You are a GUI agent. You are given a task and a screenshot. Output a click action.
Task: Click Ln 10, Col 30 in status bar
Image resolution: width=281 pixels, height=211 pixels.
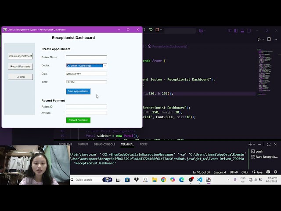pyautogui.click(x=201, y=172)
